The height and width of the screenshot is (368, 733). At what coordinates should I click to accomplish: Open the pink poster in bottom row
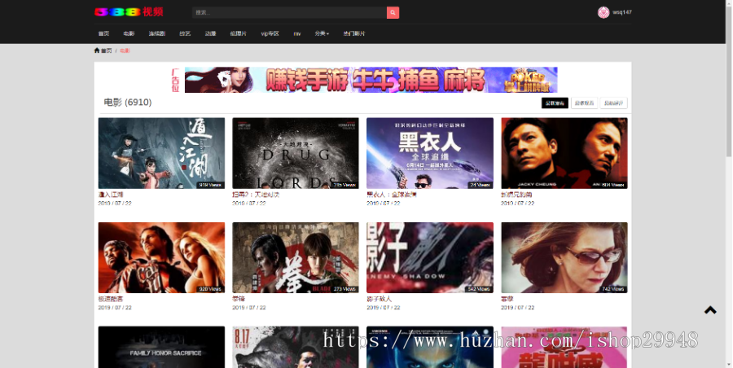click(x=564, y=347)
